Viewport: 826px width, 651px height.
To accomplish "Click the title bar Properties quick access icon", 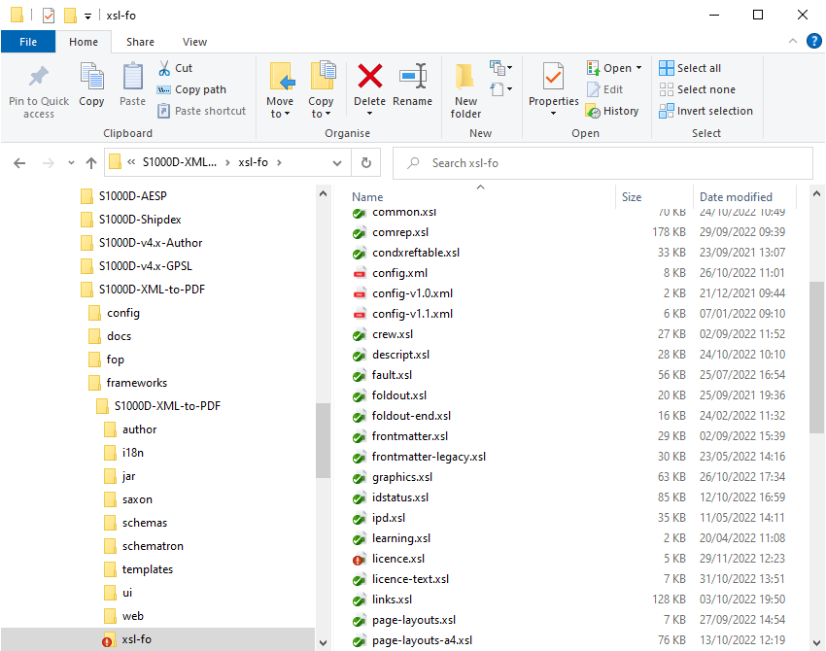I will (x=49, y=16).
